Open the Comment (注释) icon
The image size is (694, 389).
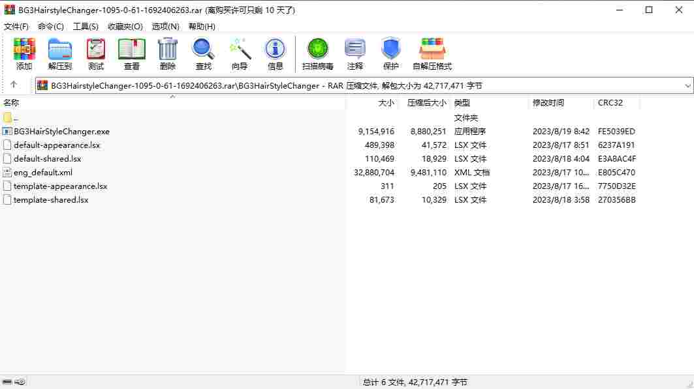(x=355, y=53)
